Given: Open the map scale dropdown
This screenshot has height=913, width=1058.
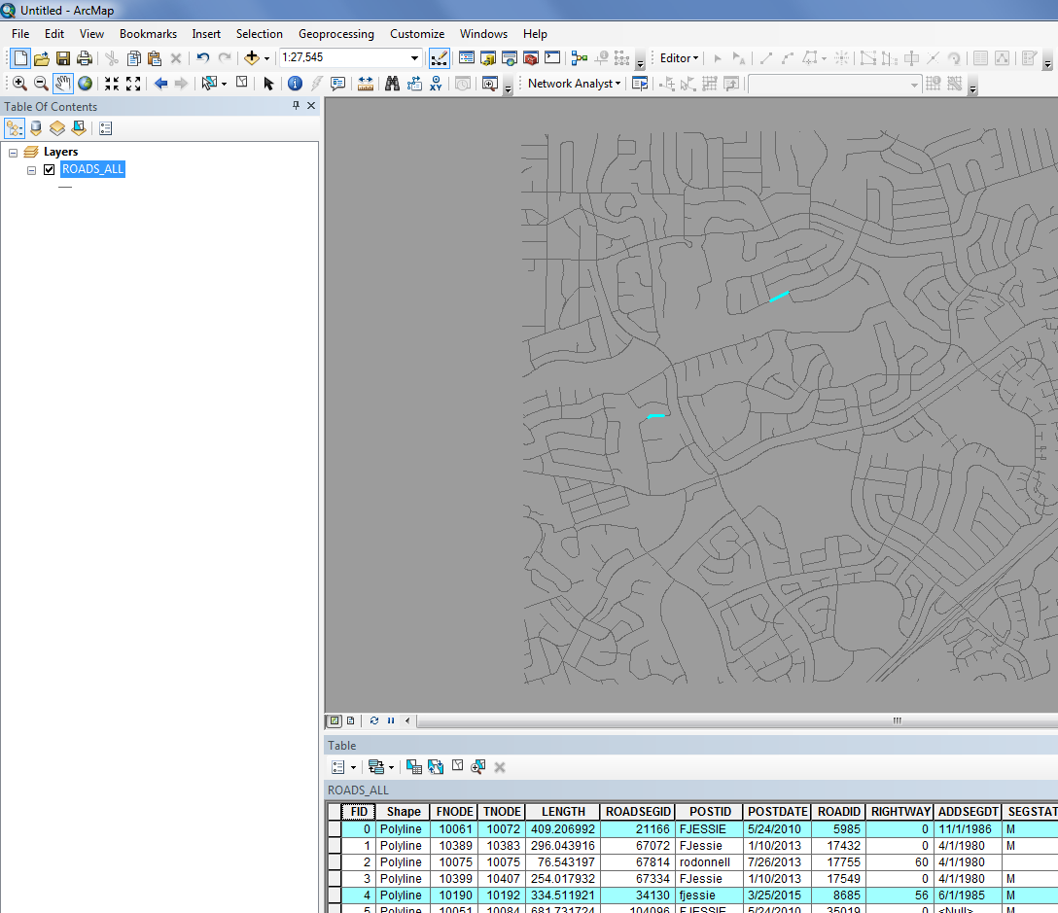Looking at the screenshot, I should click(x=415, y=58).
